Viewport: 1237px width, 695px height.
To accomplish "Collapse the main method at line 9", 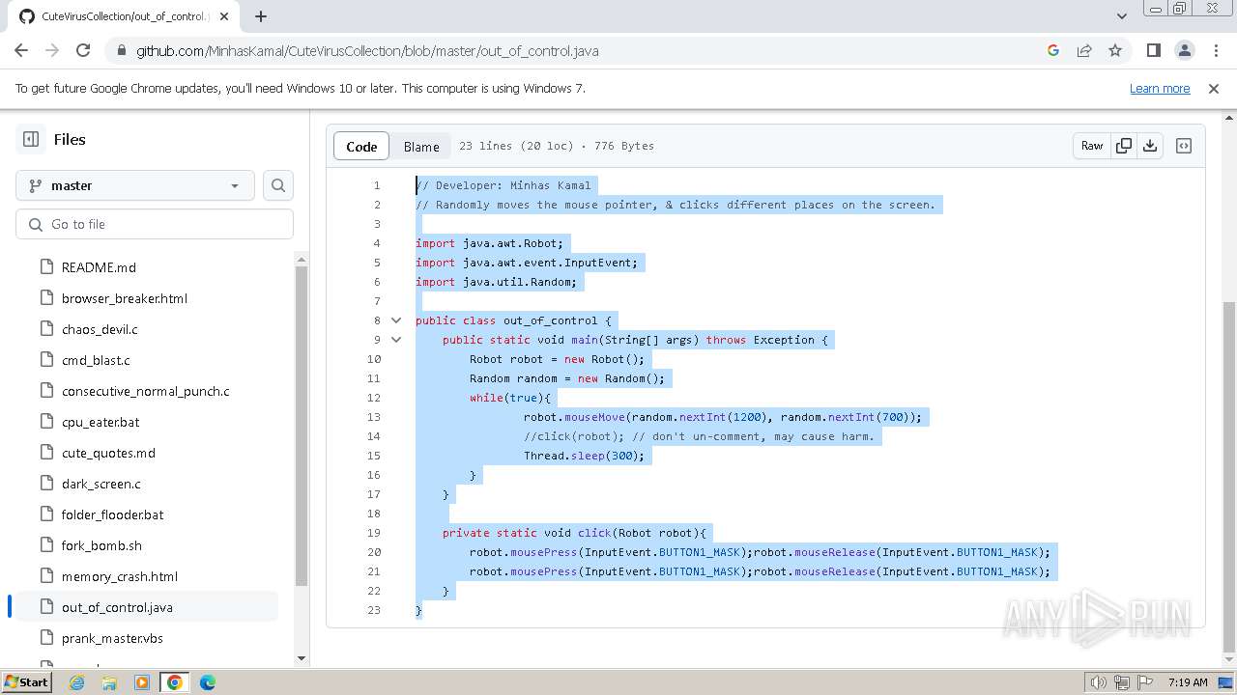I will [396, 340].
